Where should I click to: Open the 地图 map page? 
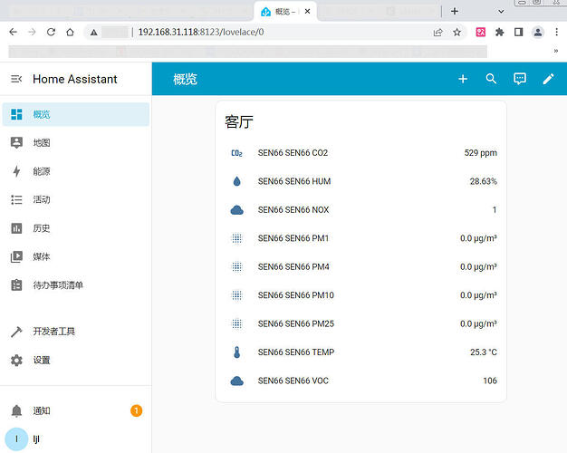[42, 143]
